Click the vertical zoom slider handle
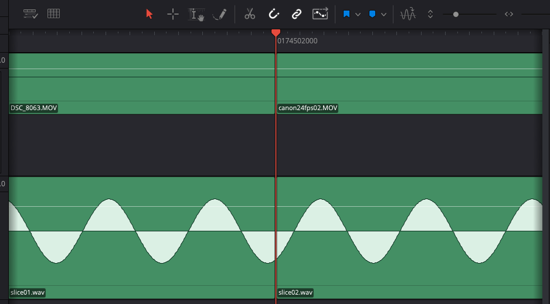 [456, 14]
